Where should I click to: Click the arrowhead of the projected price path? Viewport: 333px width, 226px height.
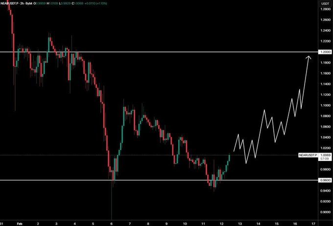pyautogui.click(x=309, y=58)
